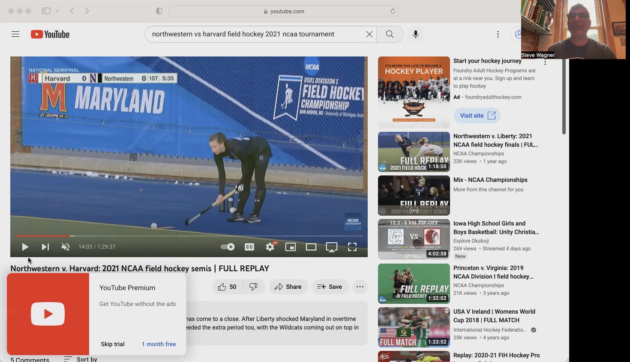Click Princeton v. Virginia thumbnail
Viewport: 630px width, 362px height.
(x=414, y=284)
